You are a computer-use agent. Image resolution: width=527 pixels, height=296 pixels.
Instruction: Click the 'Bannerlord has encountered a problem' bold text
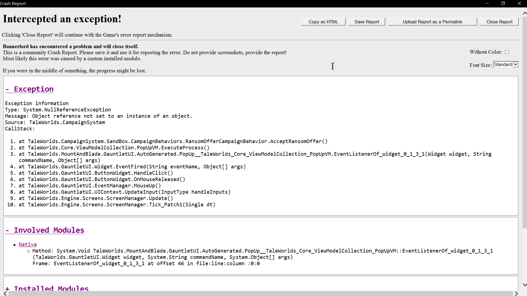[x=71, y=46]
